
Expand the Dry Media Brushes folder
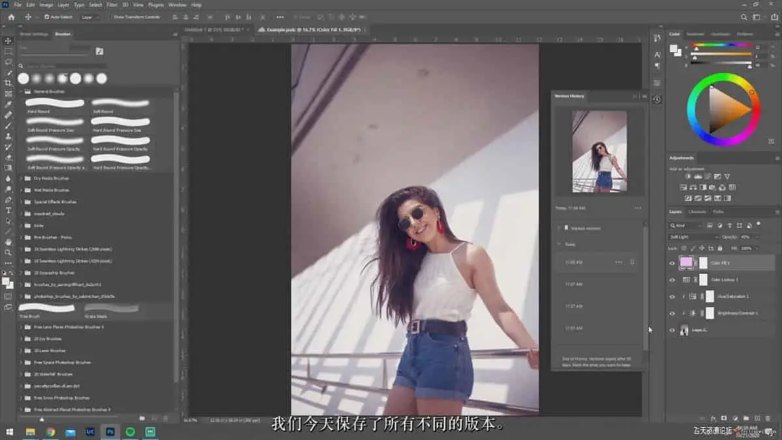21,178
